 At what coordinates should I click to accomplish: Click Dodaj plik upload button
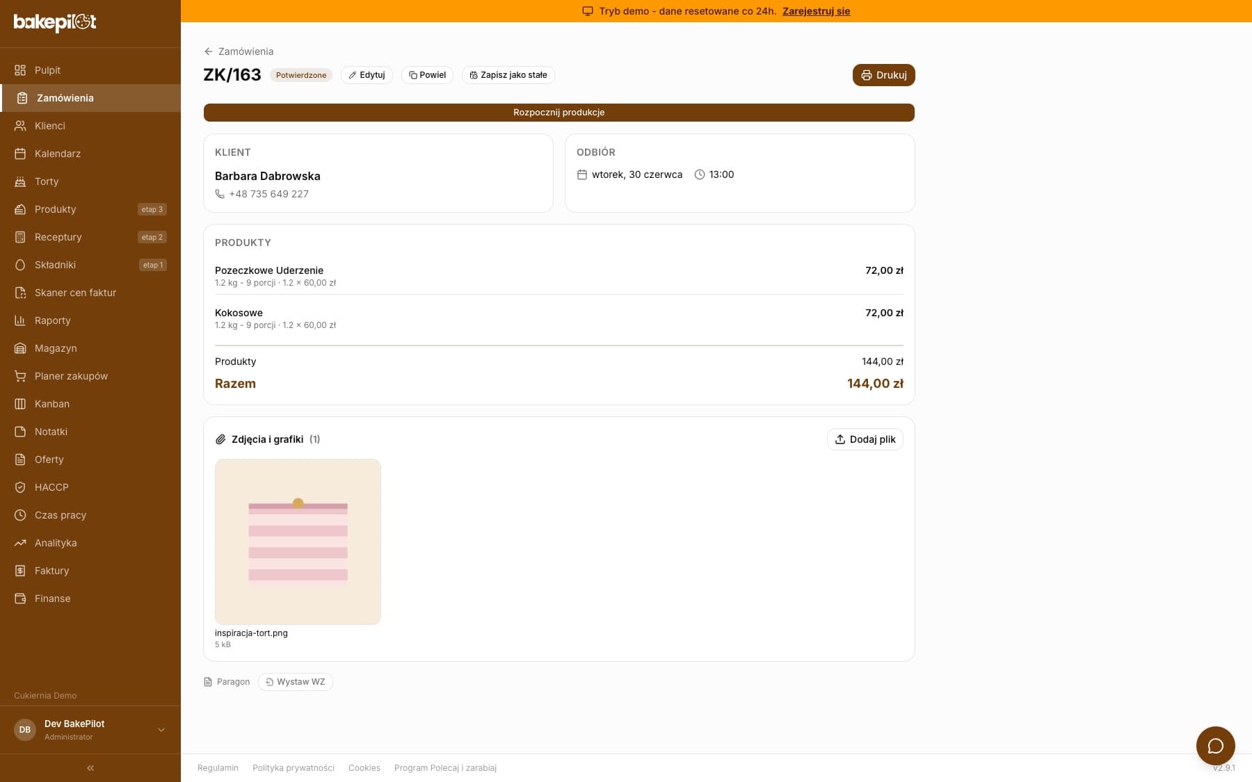[865, 439]
